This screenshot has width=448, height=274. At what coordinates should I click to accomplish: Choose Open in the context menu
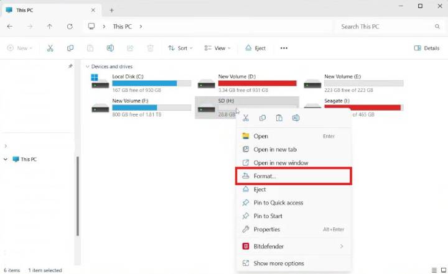coord(294,136)
